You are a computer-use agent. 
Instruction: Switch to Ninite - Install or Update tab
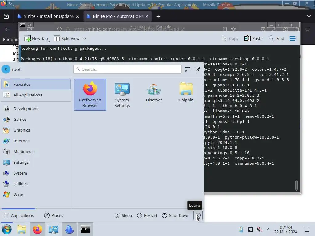click(48, 16)
